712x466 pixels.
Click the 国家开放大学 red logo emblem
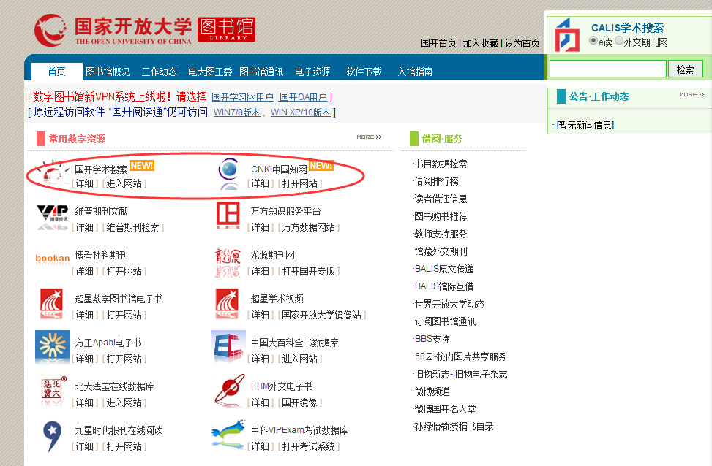pyautogui.click(x=50, y=30)
